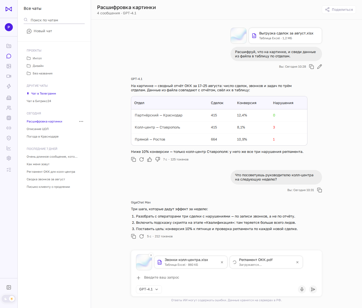Open the users section in the left rail
Screen dimensions: 362x308
(9, 108)
